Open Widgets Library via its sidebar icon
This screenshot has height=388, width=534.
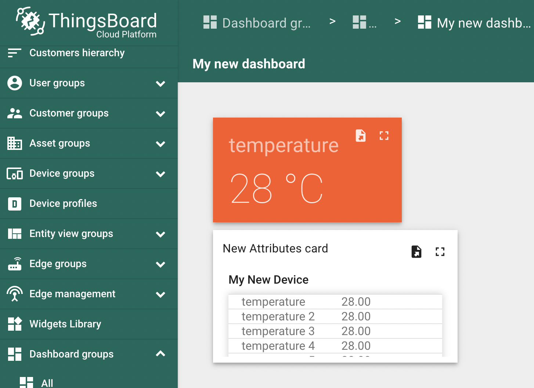pos(14,324)
